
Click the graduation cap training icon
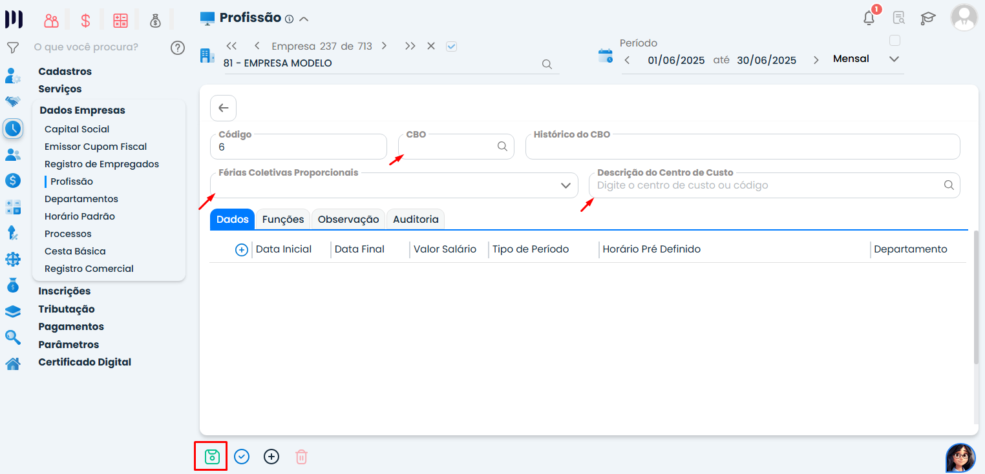pos(928,18)
